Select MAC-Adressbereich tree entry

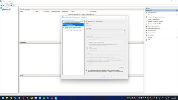[70, 29]
